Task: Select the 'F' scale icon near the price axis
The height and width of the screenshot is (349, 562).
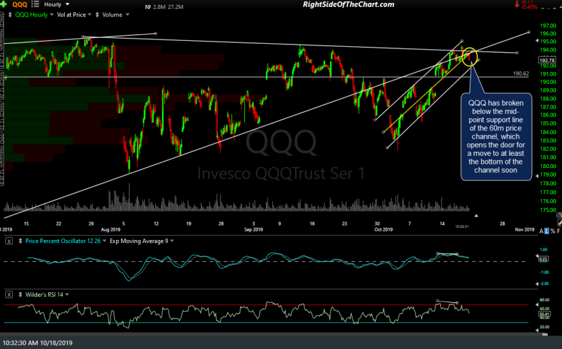Action: (558, 231)
